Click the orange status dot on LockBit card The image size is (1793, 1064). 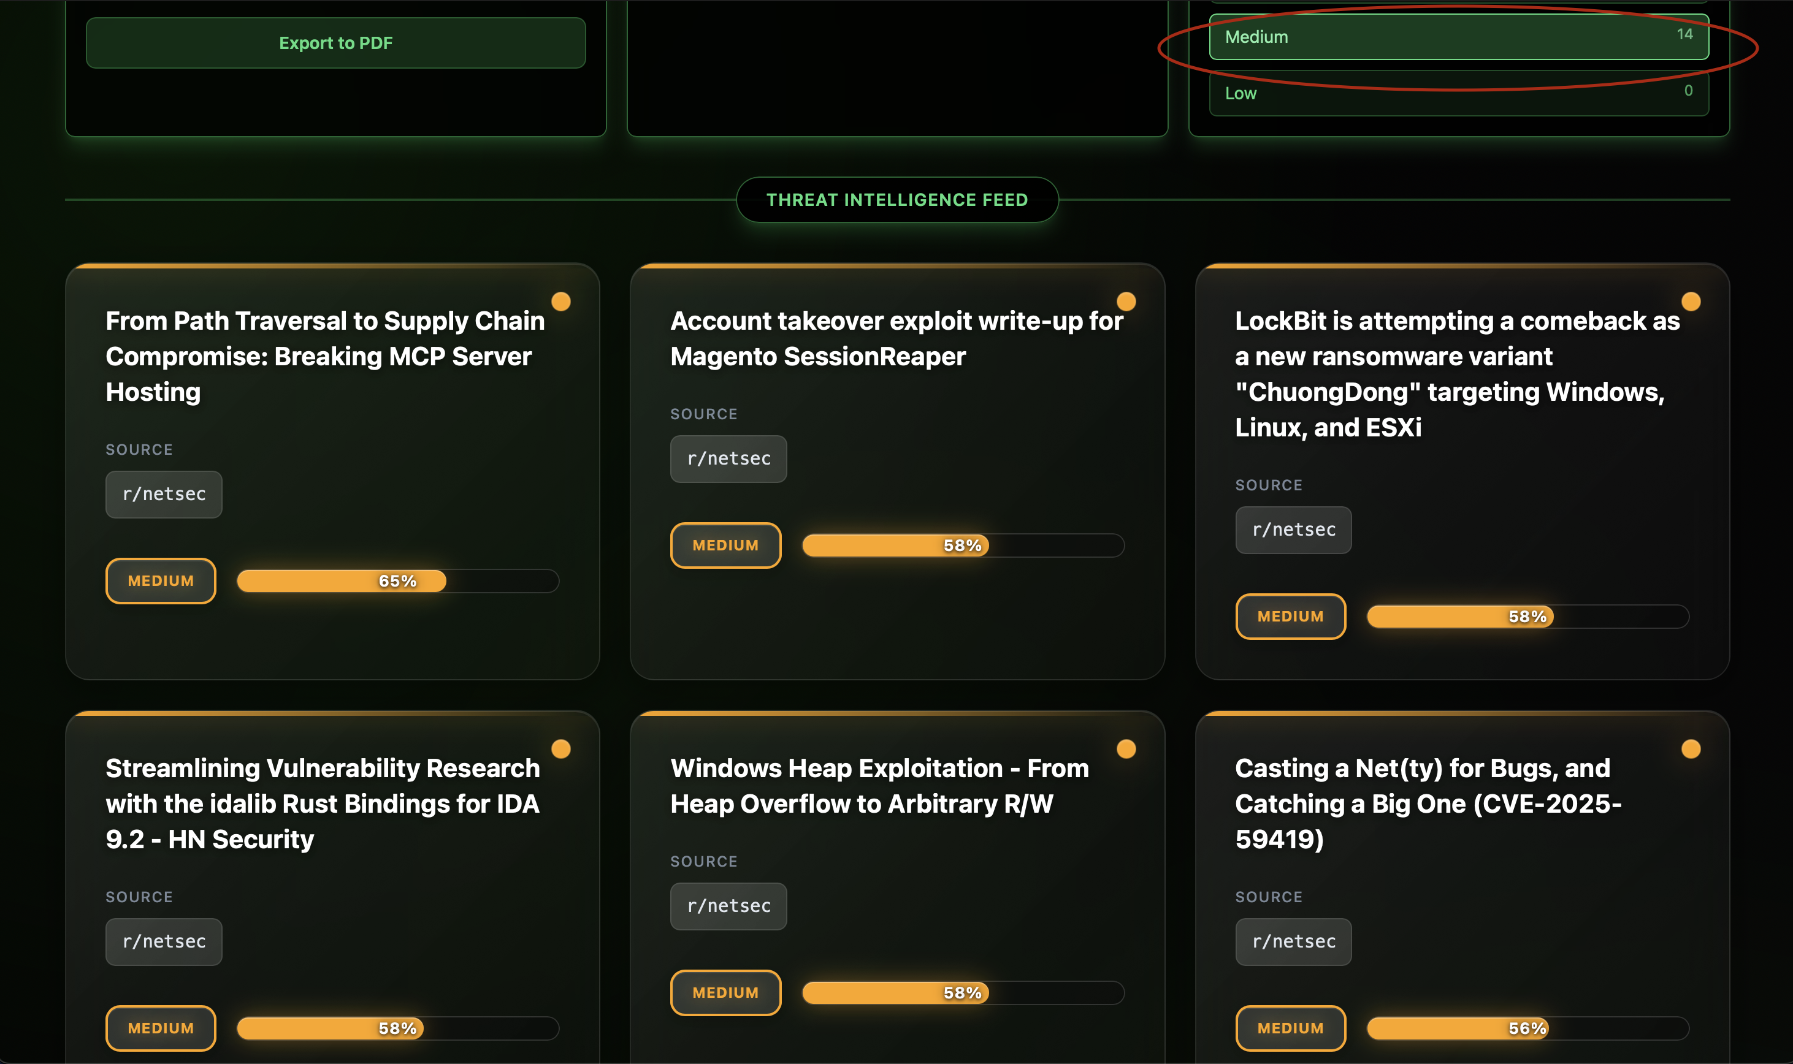1691,301
